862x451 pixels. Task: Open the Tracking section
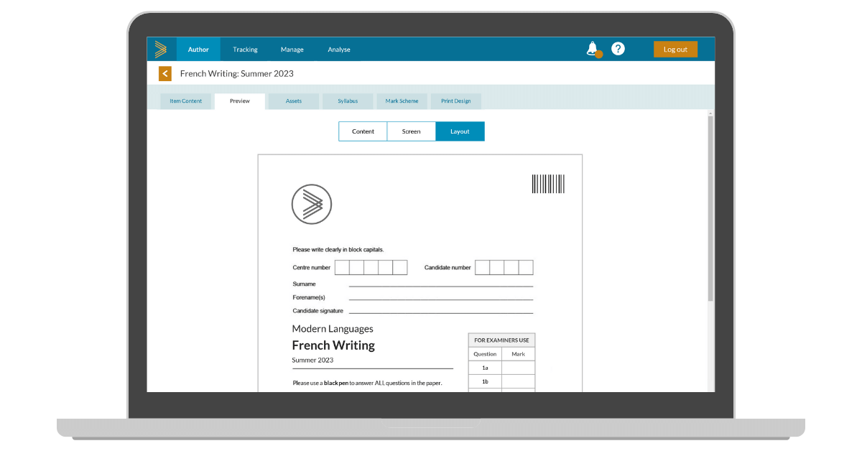point(245,49)
